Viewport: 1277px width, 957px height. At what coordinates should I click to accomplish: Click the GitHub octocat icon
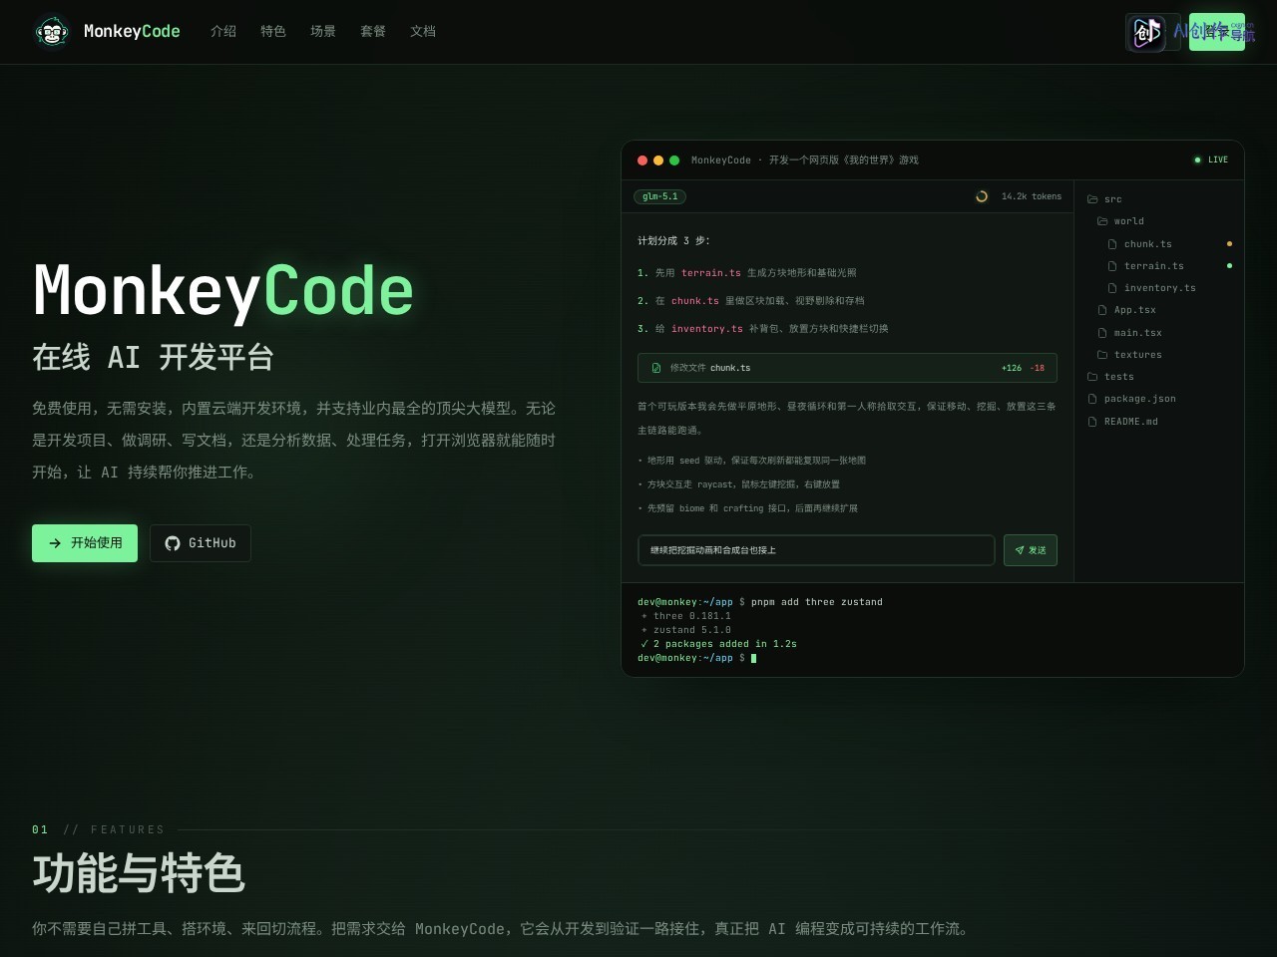pyautogui.click(x=173, y=543)
